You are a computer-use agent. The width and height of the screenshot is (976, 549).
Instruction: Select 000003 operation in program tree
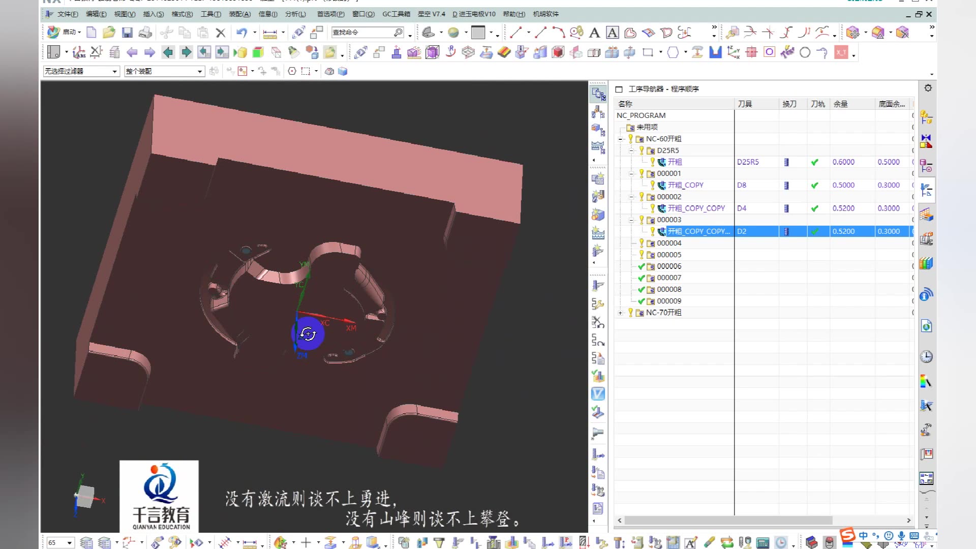[x=668, y=219]
